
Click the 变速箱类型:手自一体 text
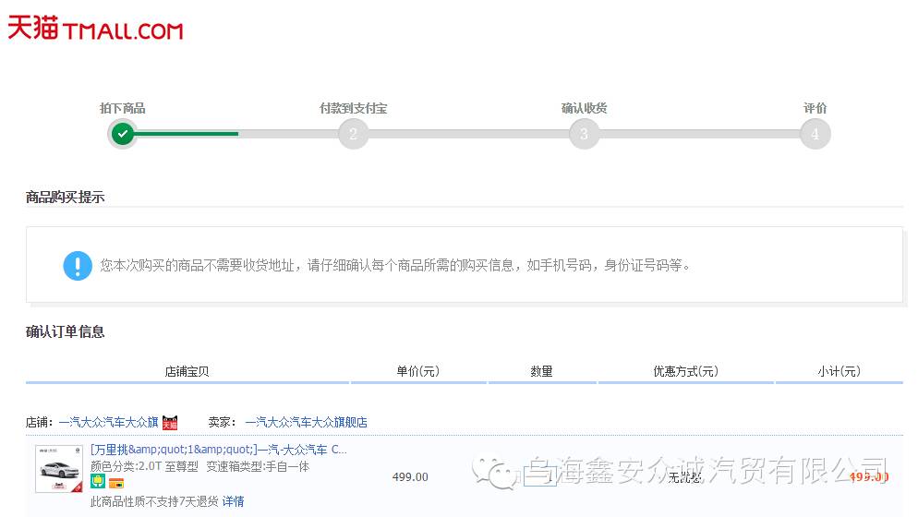click(258, 466)
